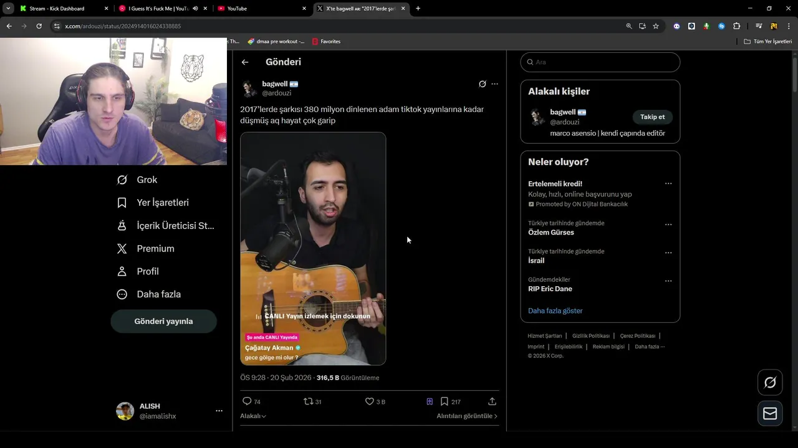This screenshot has width=798, height=448.
Task: Click the Gönderi yayınla button
Action: [x=163, y=321]
